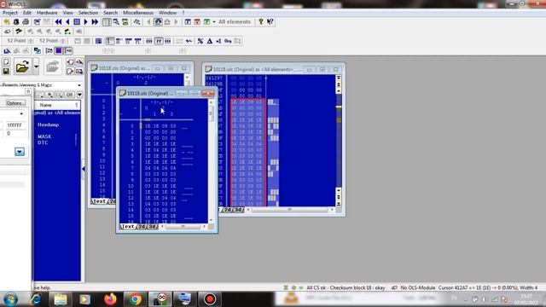Jump forward with double-right arrow icon

click(x=95, y=21)
